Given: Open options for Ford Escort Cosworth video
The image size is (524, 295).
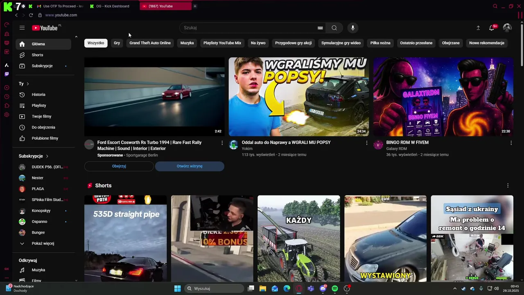Looking at the screenshot, I should point(222,143).
